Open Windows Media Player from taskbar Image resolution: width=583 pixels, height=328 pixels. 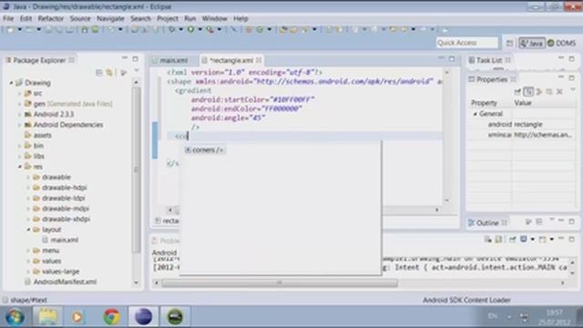pos(77,317)
